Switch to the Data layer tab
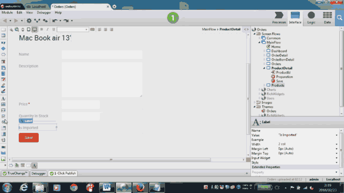 [327, 18]
